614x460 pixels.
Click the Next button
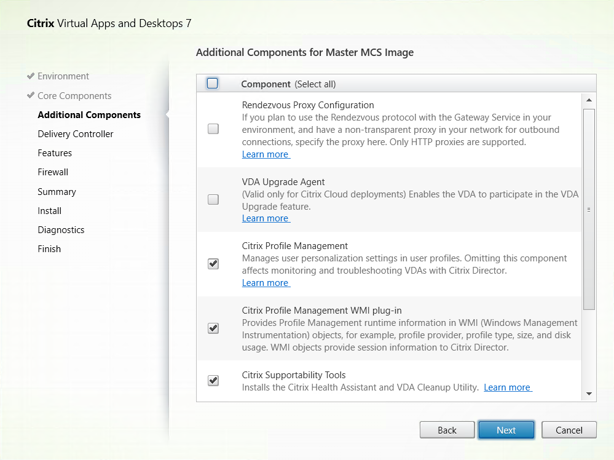[506, 430]
